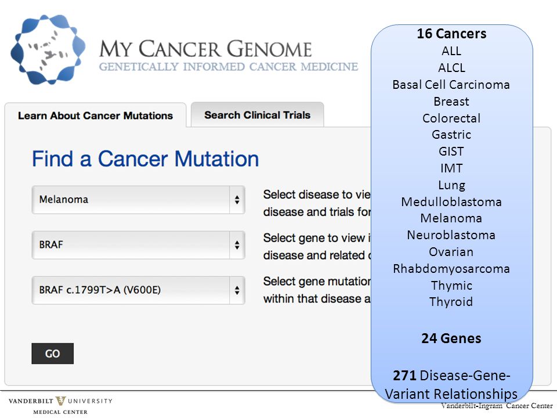Click the 16 Cancers heading
This screenshot has width=557, height=418.
(x=451, y=34)
